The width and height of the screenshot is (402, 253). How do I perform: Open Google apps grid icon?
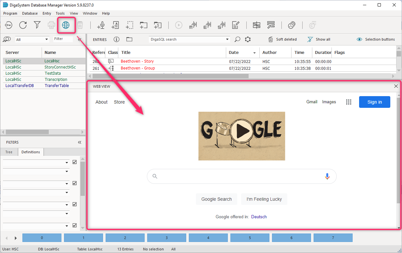349,102
